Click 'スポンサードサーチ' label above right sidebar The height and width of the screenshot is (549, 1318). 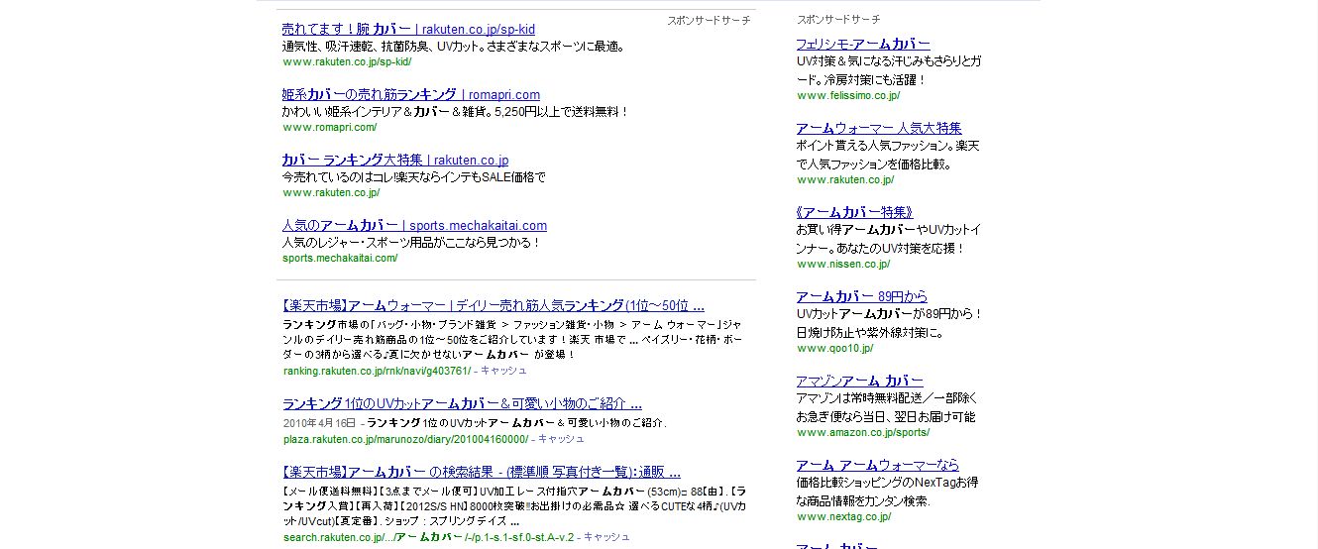[838, 20]
